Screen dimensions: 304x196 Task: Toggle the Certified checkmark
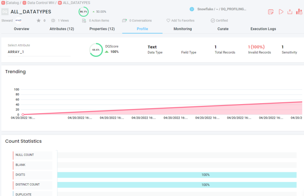(x=213, y=20)
